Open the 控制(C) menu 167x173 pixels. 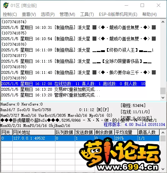tap(10, 14)
